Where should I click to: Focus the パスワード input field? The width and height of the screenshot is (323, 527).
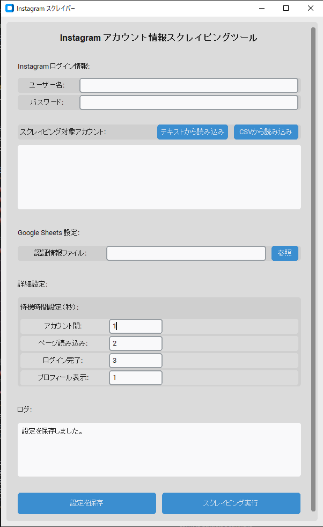(x=188, y=103)
